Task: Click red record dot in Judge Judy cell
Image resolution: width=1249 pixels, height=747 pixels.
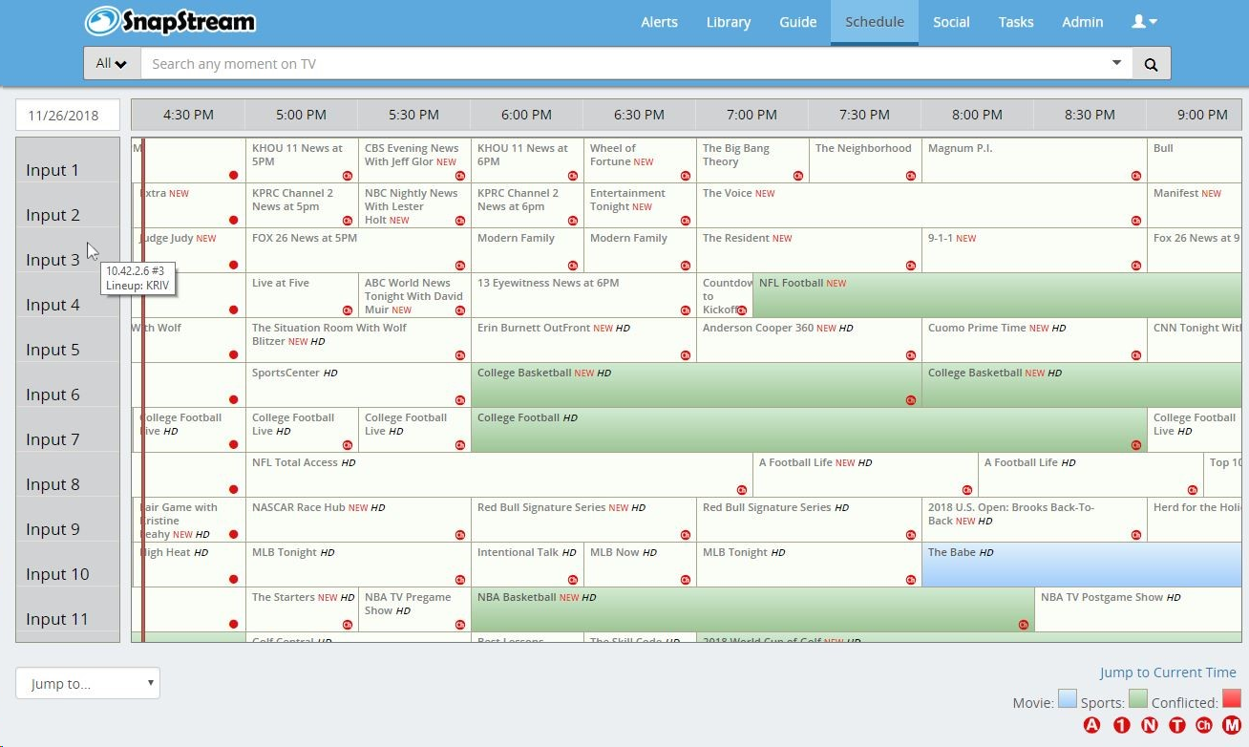Action: [233, 266]
